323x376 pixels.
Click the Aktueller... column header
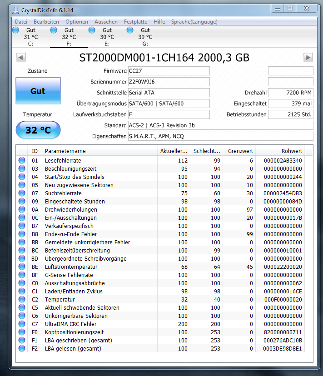[x=174, y=151]
